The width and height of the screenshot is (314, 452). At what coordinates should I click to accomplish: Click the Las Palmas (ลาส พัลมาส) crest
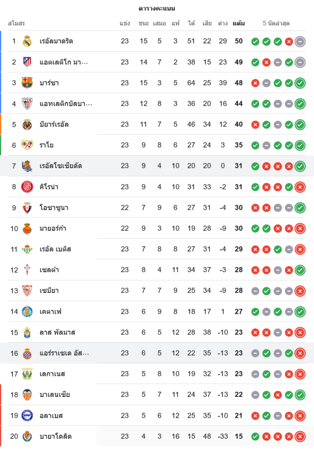(x=27, y=333)
